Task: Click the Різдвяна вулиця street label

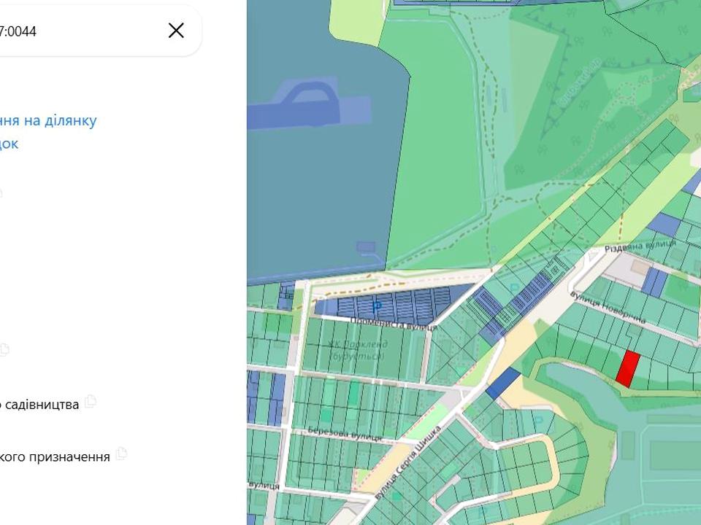Action: (640, 247)
